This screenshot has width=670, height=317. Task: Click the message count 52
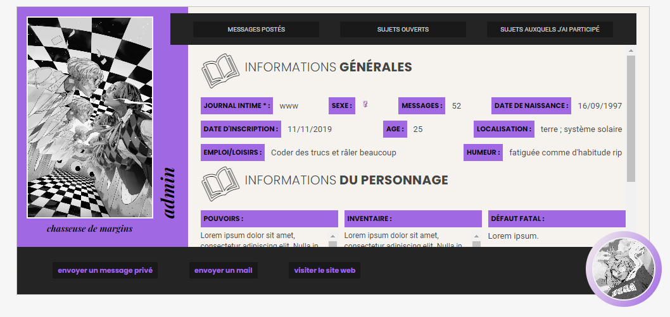click(457, 106)
